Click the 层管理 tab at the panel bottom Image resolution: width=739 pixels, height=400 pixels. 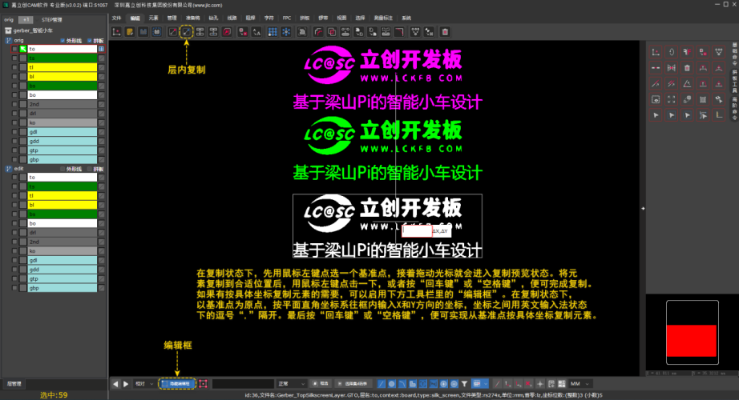(14, 384)
